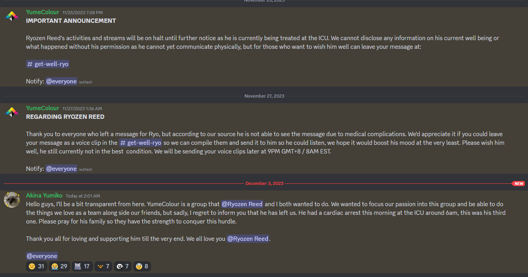Screen dimensions: 528x277
Task: Click @everyone mention below Akina Yumiko's message
Action: tap(42, 256)
